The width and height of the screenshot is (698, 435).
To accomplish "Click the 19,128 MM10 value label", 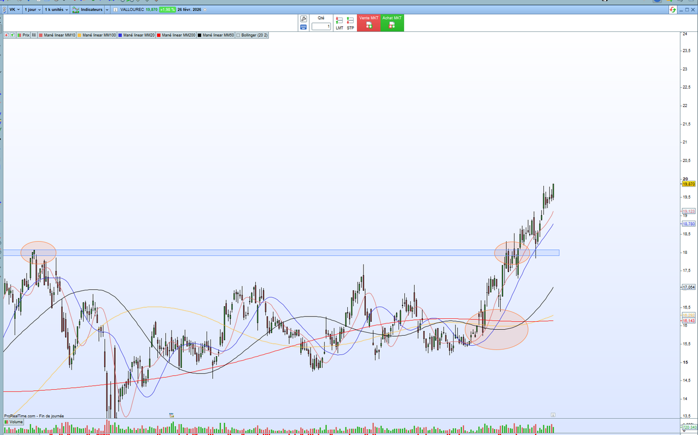I will pyautogui.click(x=688, y=211).
